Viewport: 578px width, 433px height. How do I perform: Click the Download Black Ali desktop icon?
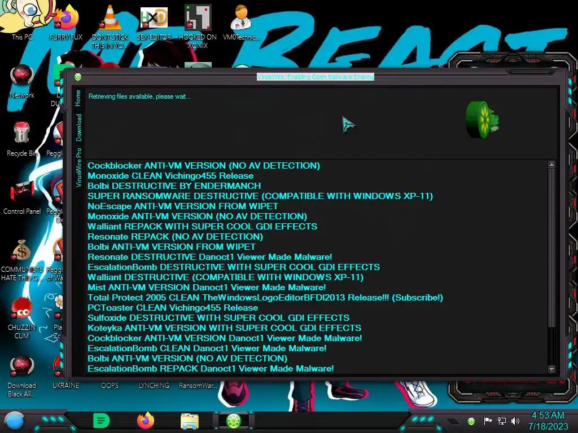[x=22, y=375]
